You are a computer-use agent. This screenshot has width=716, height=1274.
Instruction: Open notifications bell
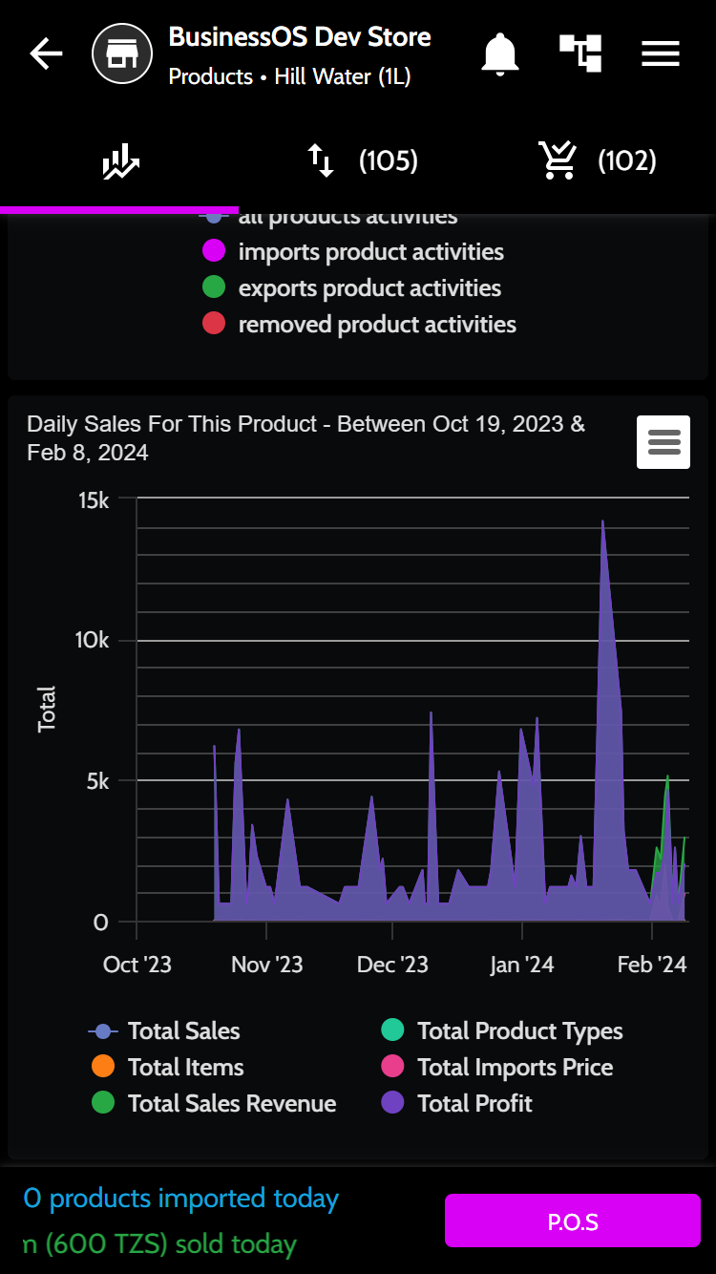(499, 54)
